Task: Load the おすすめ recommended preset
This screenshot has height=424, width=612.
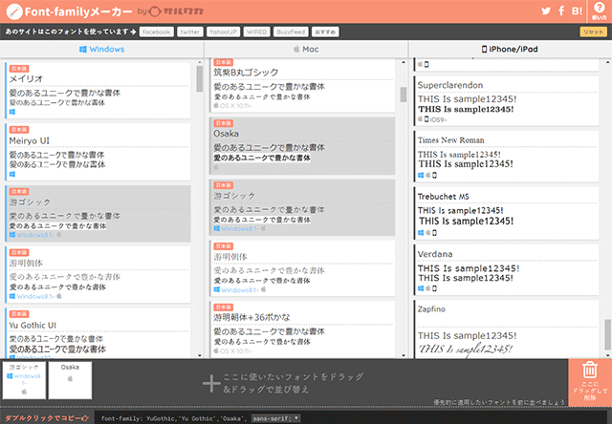Action: click(x=325, y=32)
